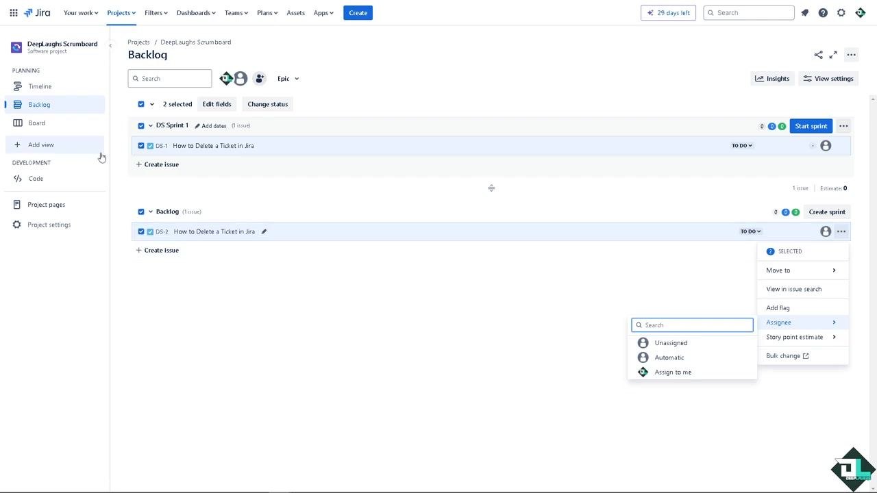Focus the assignee Search field
Image resolution: width=877 pixels, height=493 pixels.
pyautogui.click(x=692, y=325)
